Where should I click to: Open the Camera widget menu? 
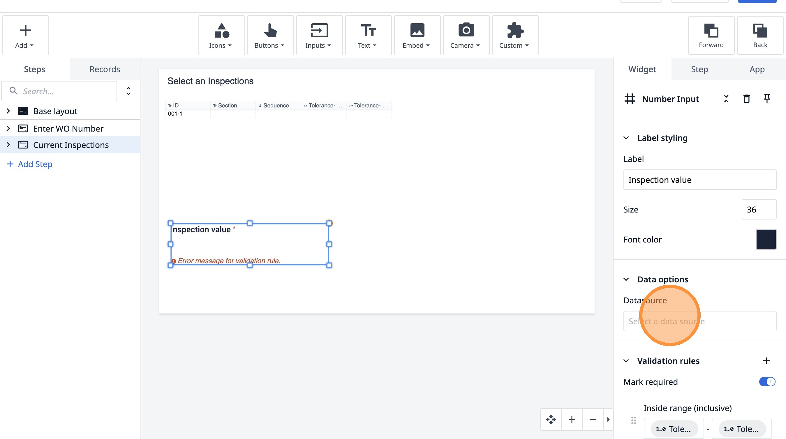point(466,35)
